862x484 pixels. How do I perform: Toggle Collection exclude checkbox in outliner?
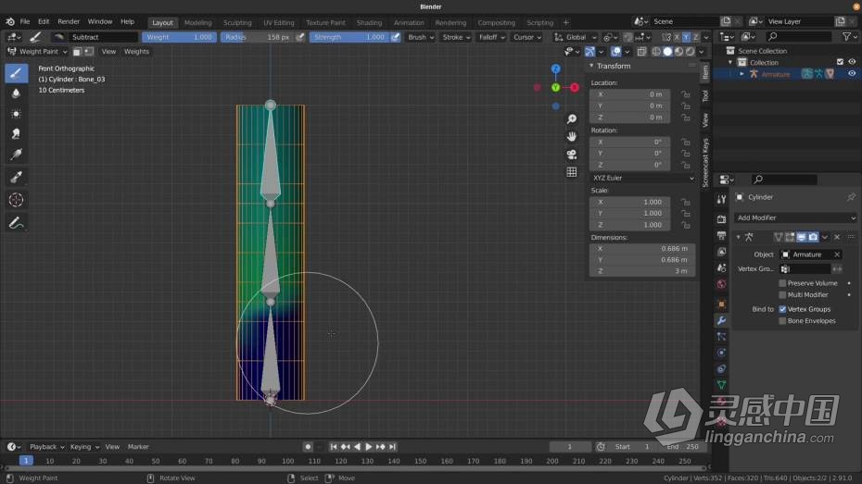(x=840, y=62)
